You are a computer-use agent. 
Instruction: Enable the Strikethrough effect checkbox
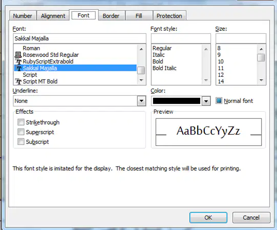[21, 122]
